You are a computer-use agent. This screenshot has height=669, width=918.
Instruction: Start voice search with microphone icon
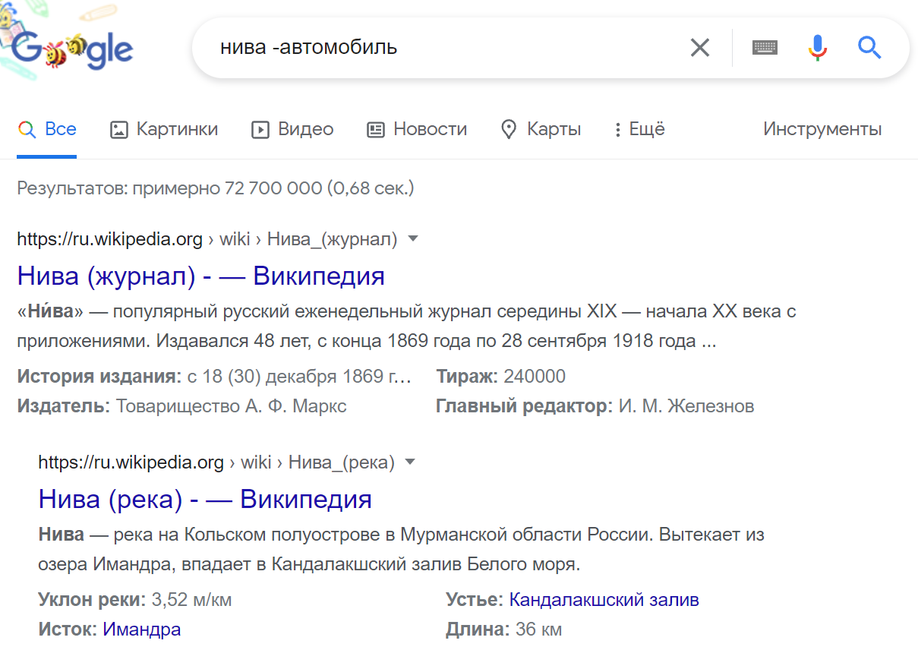[x=817, y=48]
